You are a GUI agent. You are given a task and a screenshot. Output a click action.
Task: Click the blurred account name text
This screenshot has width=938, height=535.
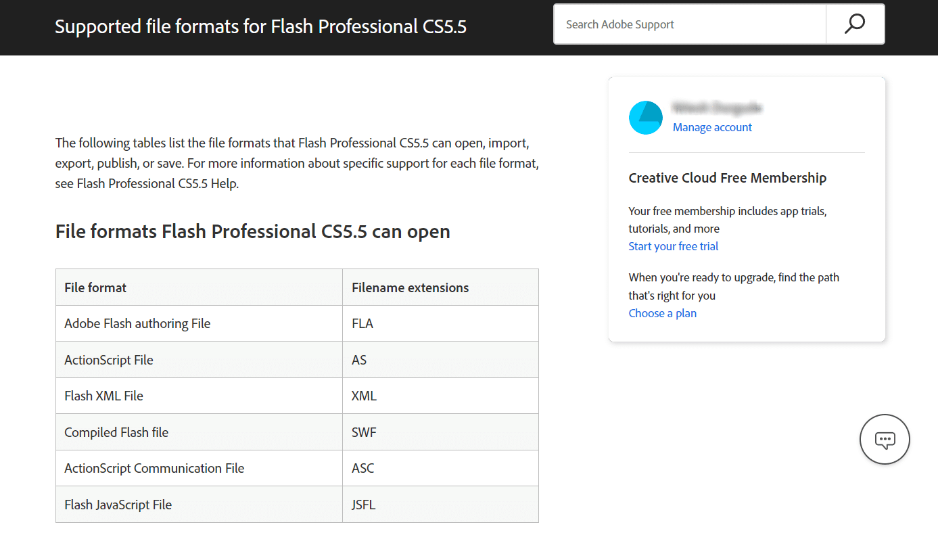(x=718, y=108)
